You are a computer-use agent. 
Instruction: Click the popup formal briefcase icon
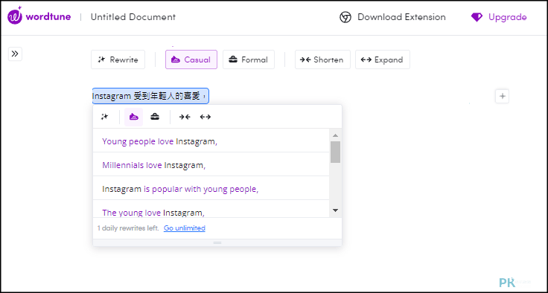pos(155,117)
